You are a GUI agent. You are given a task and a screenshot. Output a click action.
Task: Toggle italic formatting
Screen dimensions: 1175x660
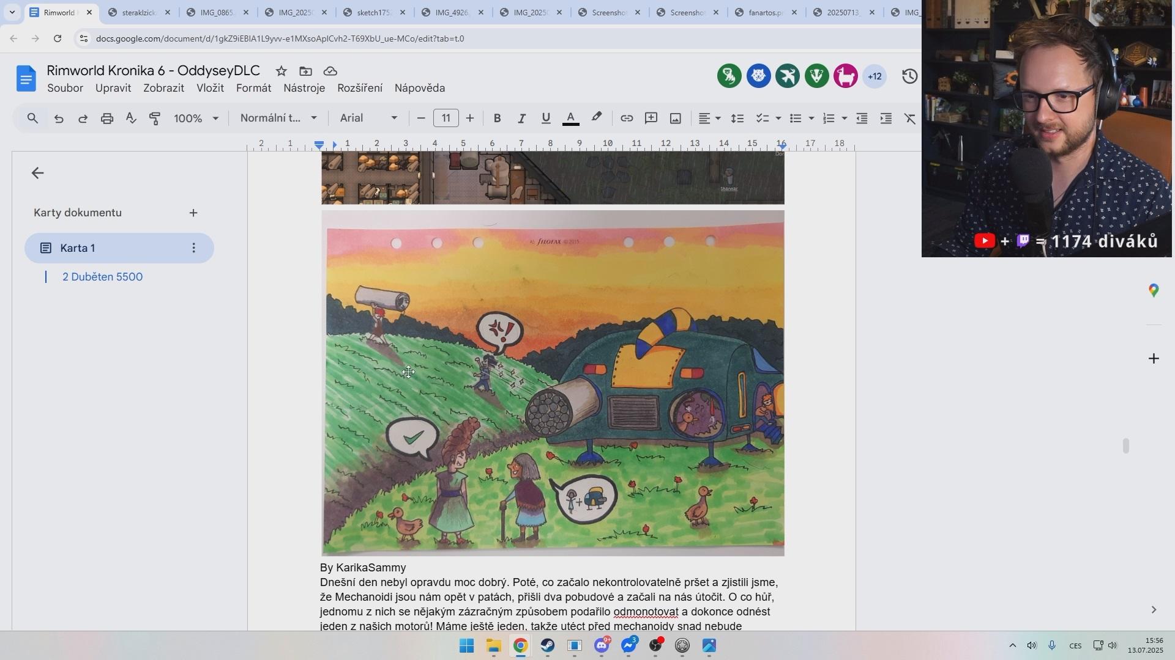click(521, 119)
